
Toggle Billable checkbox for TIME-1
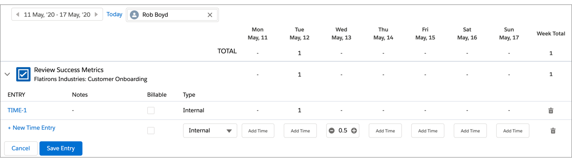151,111
